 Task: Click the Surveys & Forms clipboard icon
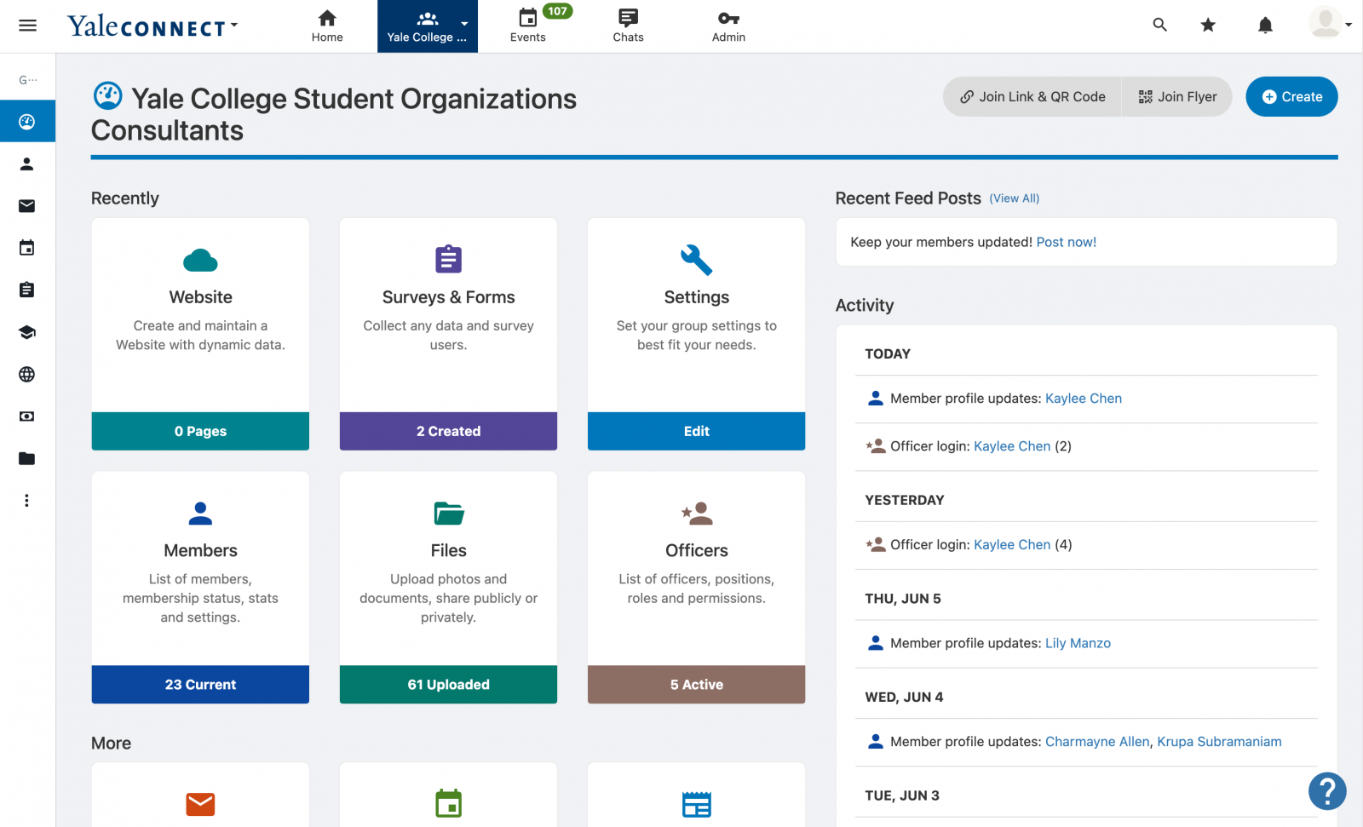pos(448,259)
